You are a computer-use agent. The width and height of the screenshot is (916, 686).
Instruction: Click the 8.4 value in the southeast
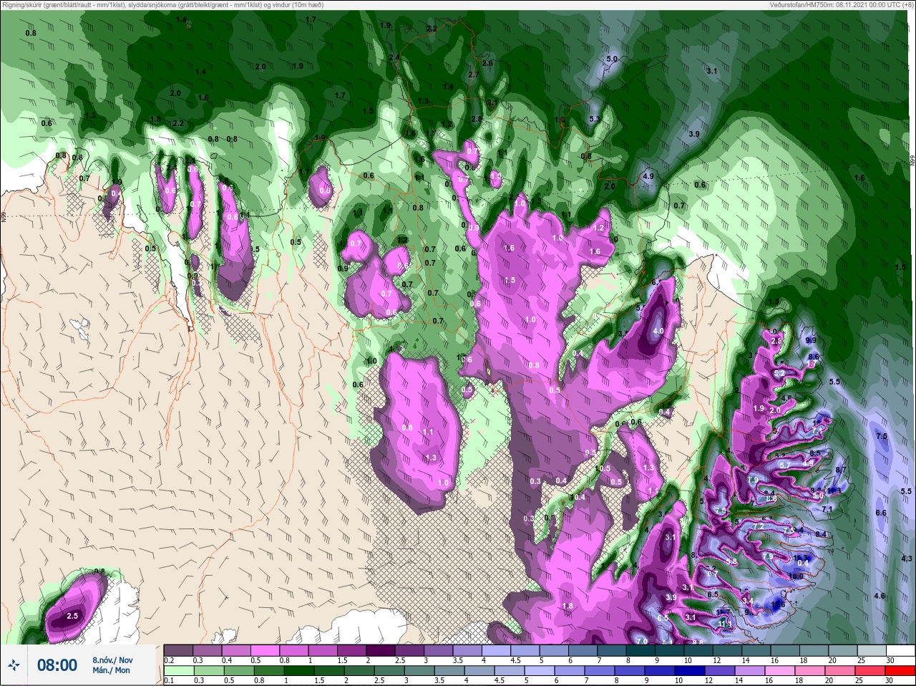pos(821,534)
